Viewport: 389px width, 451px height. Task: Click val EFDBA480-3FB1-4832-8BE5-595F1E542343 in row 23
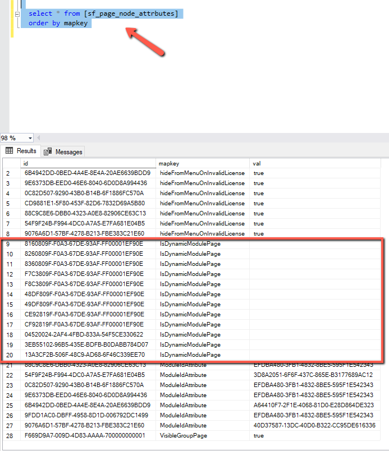pyautogui.click(x=315, y=385)
